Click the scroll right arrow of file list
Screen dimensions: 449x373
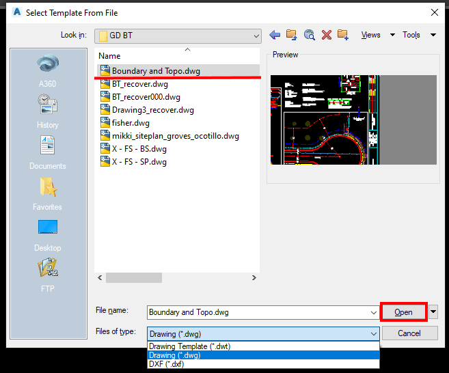click(254, 277)
